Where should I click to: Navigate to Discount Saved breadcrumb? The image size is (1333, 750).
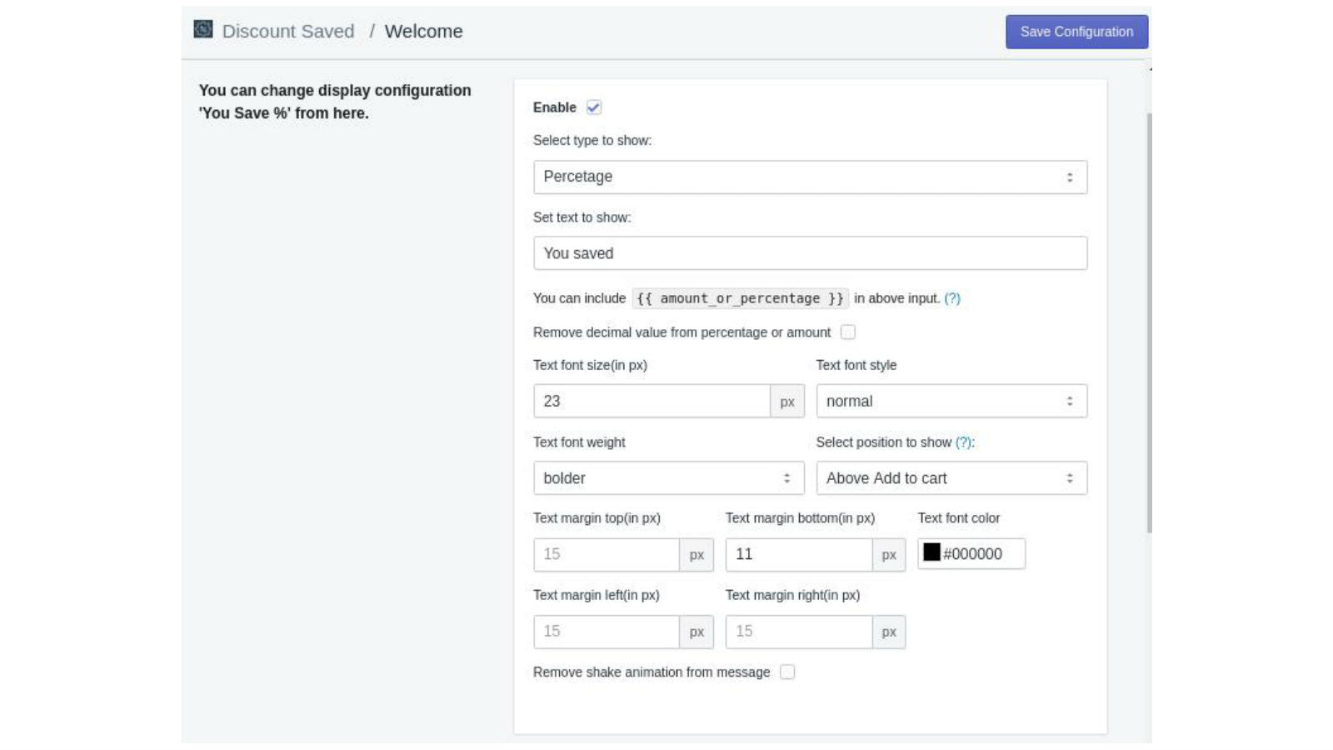[287, 31]
